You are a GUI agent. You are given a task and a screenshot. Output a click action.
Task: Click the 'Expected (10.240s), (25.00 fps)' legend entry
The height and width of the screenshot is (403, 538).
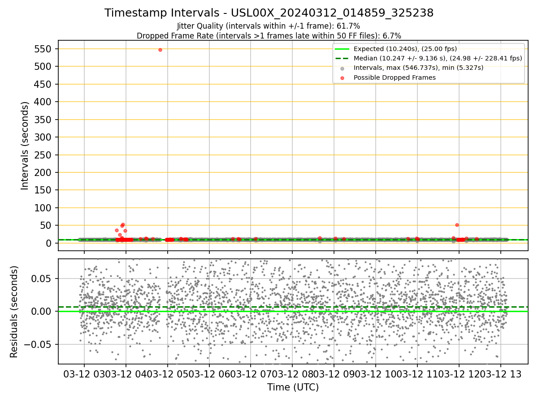405,49
